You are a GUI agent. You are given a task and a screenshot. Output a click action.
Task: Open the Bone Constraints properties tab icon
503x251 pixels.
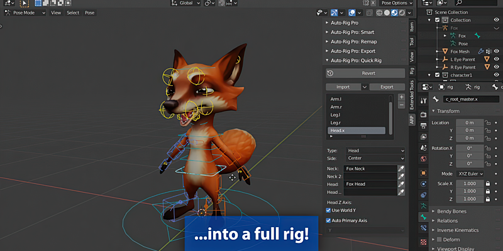[423, 228]
